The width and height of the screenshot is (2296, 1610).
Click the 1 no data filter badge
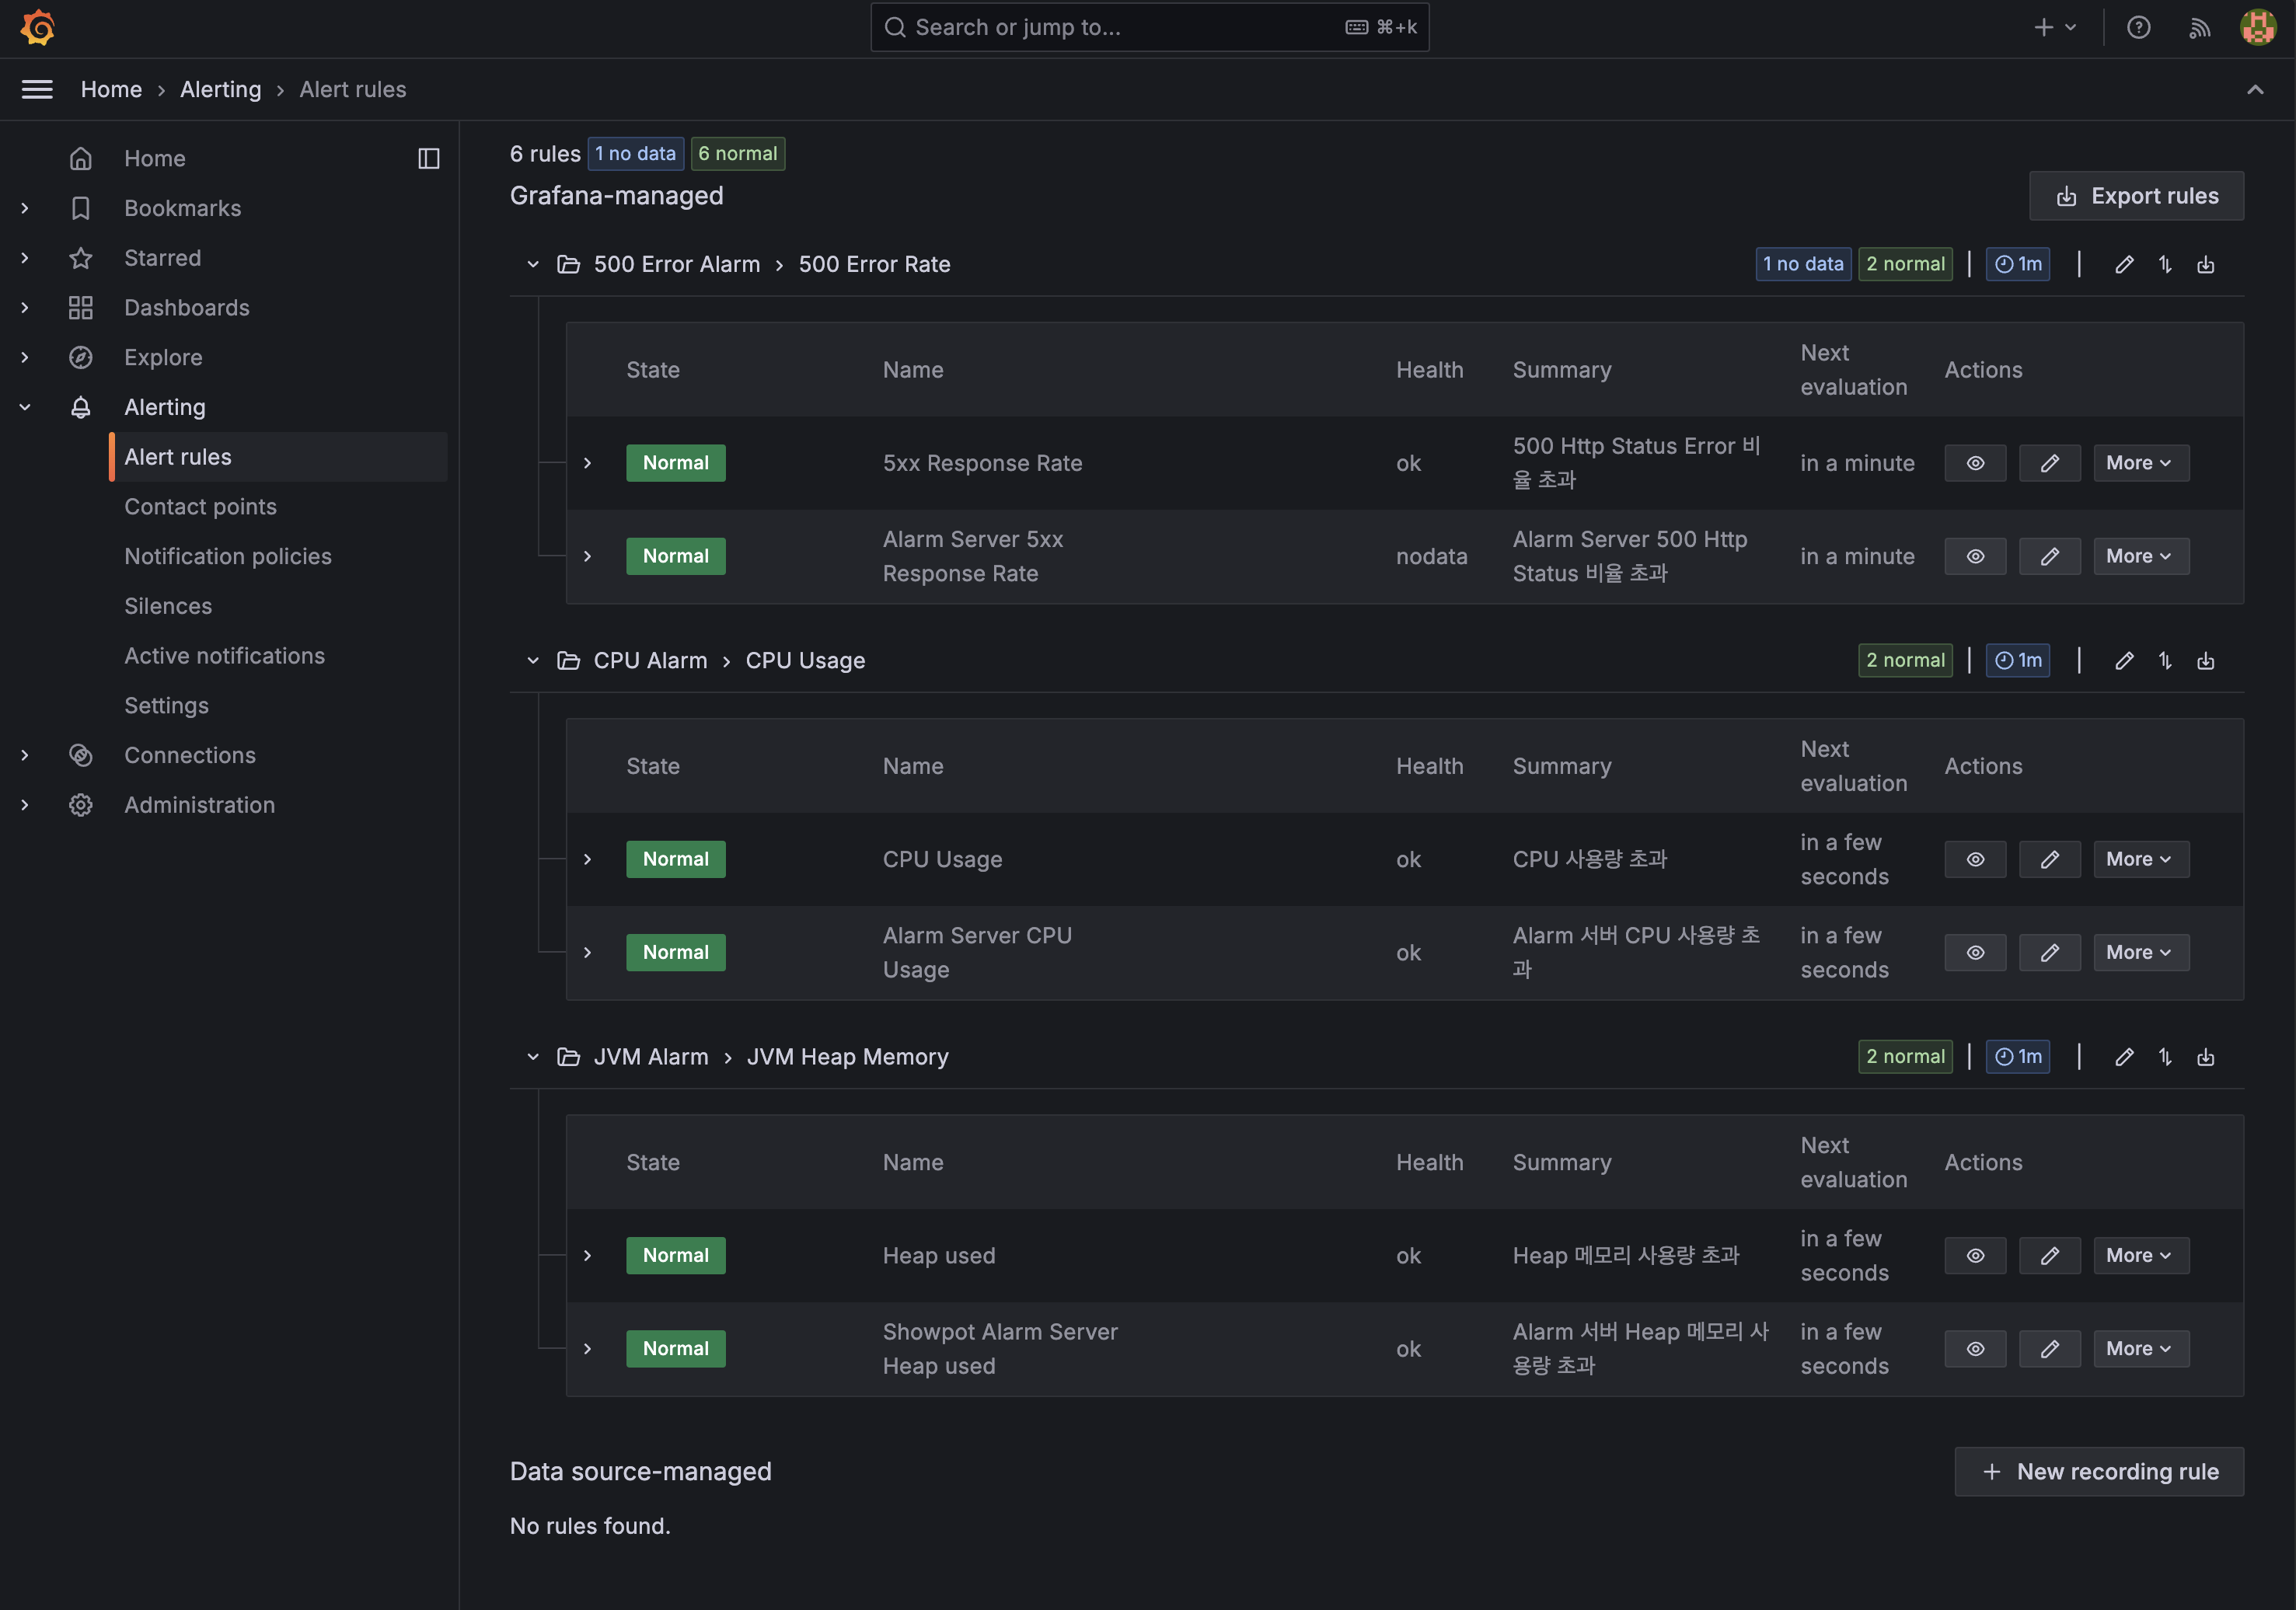(635, 153)
